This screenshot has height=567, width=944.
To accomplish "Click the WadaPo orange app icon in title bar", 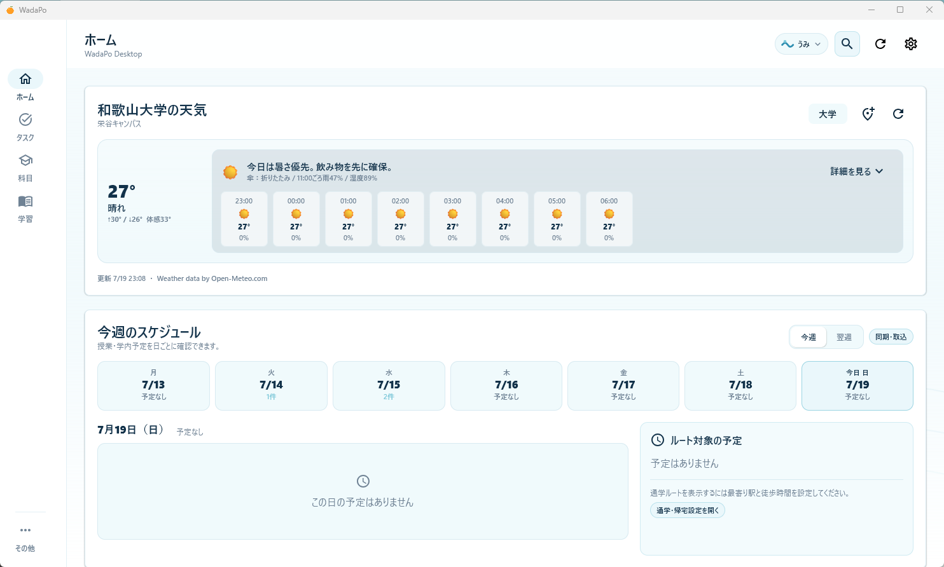I will point(10,10).
